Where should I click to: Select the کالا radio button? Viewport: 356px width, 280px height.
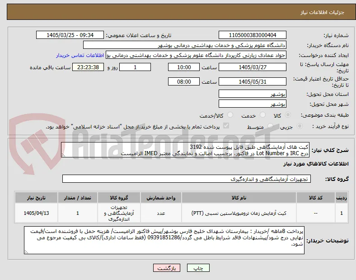click(288, 115)
